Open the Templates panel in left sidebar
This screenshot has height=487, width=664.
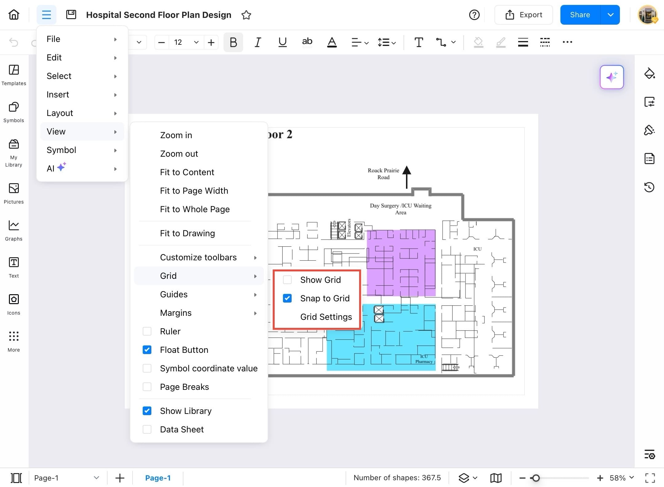pos(14,75)
